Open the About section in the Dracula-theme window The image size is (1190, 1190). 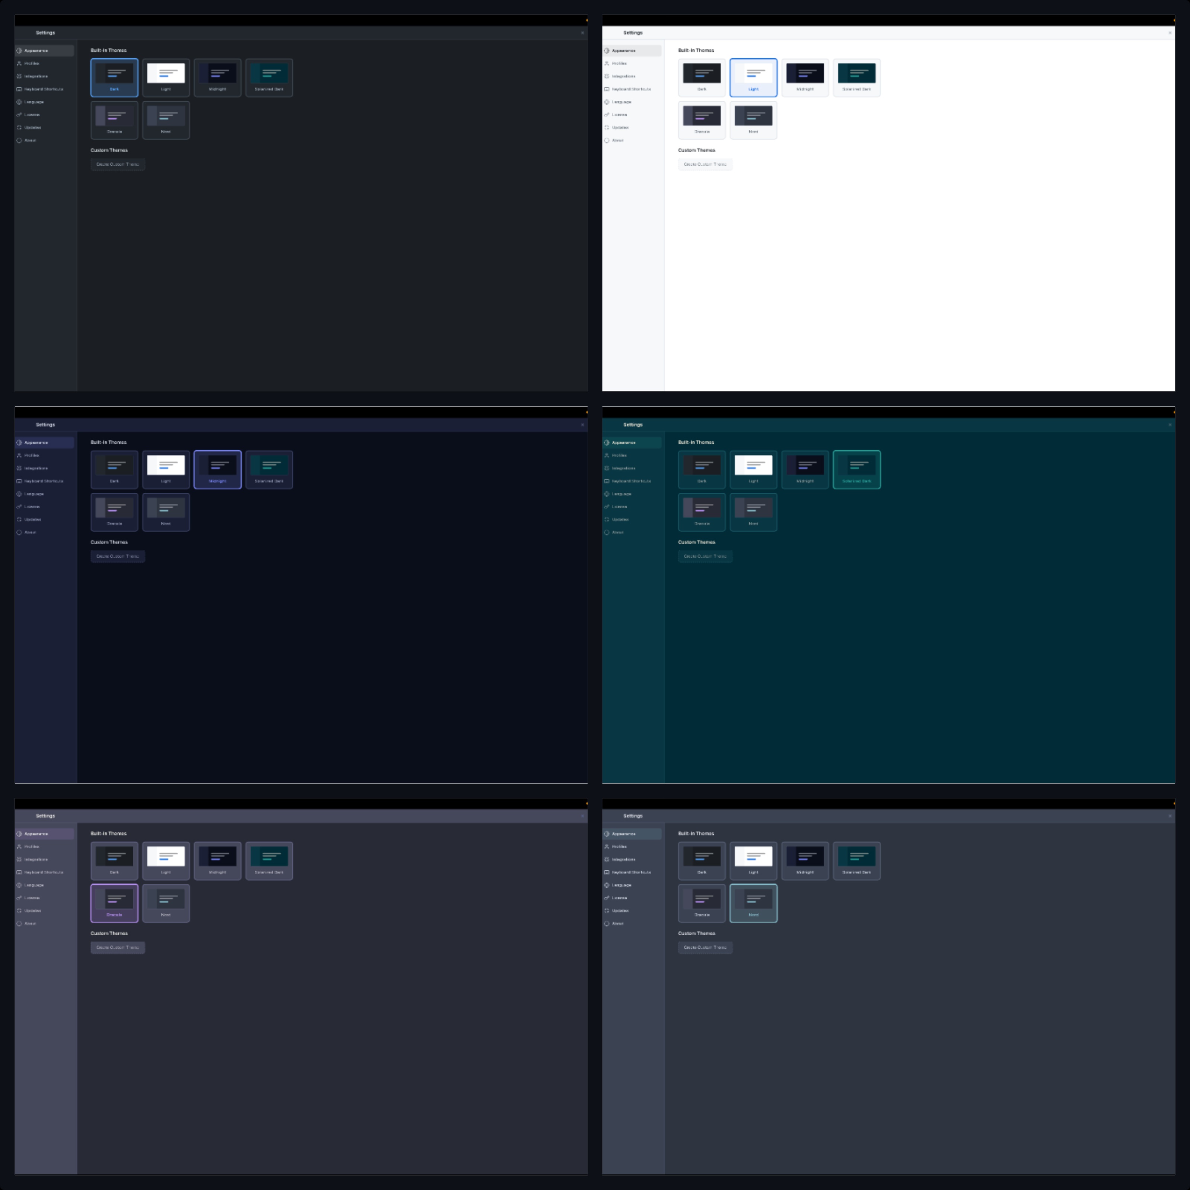(x=44, y=923)
